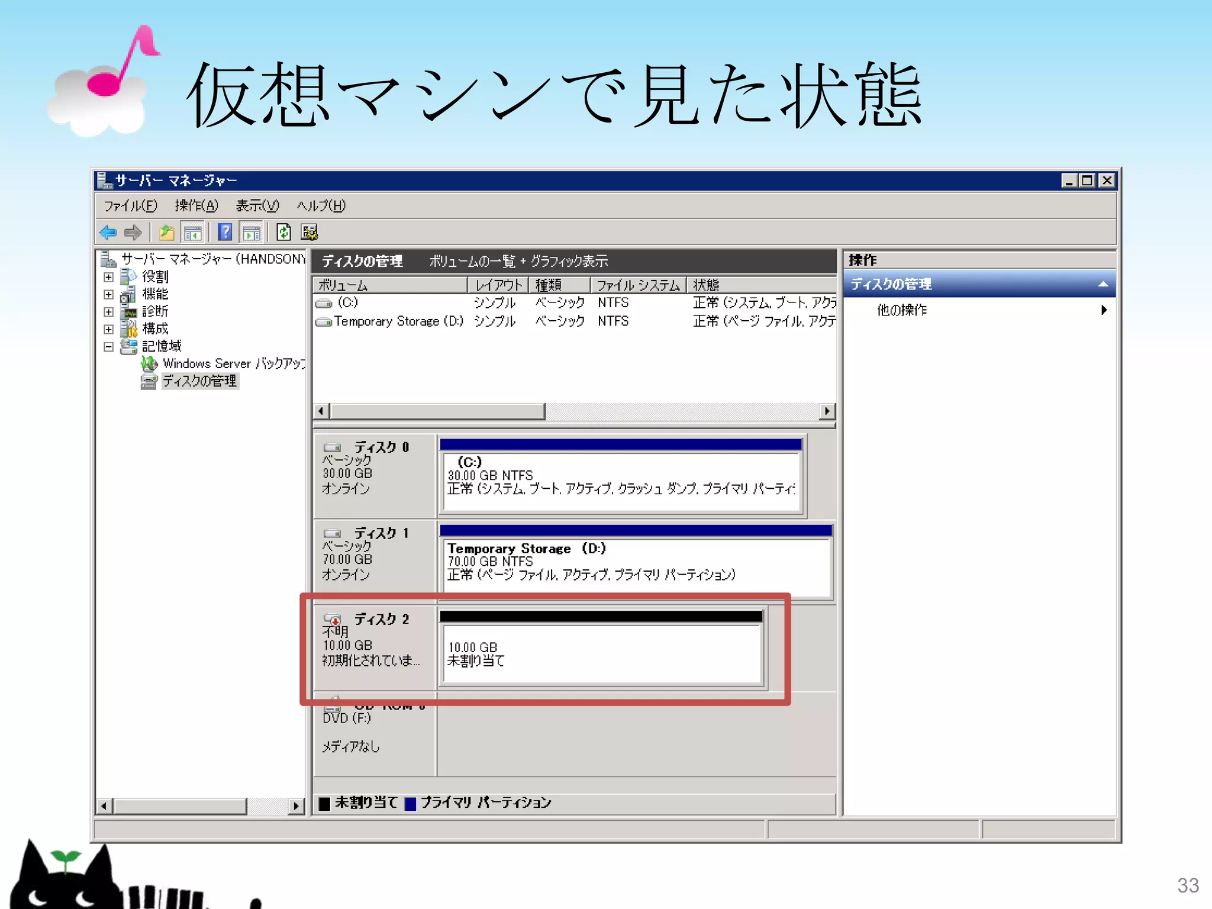The image size is (1212, 909).
Task: Expand the 機能 tree node
Action: tap(108, 294)
